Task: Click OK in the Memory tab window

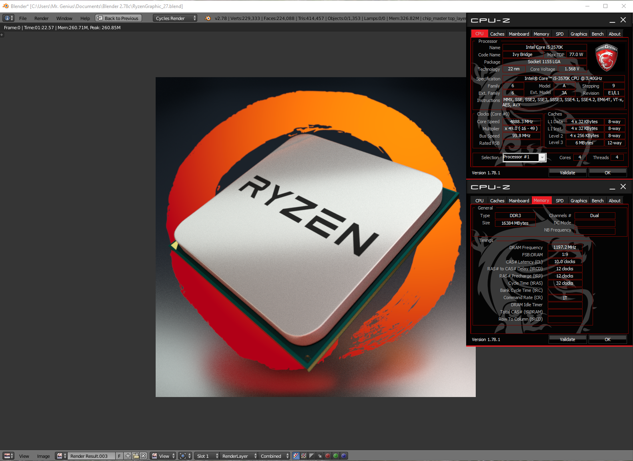Action: coord(607,339)
